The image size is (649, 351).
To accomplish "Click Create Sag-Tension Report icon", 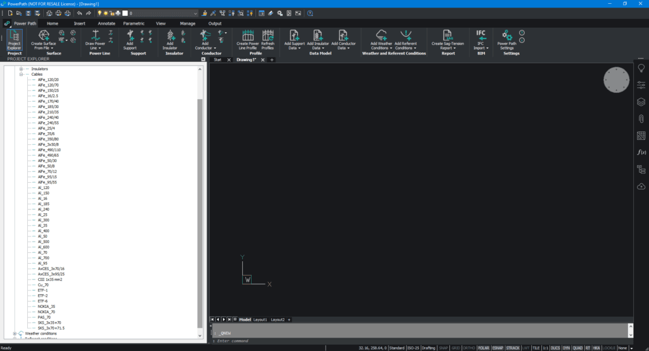I will click(x=447, y=35).
